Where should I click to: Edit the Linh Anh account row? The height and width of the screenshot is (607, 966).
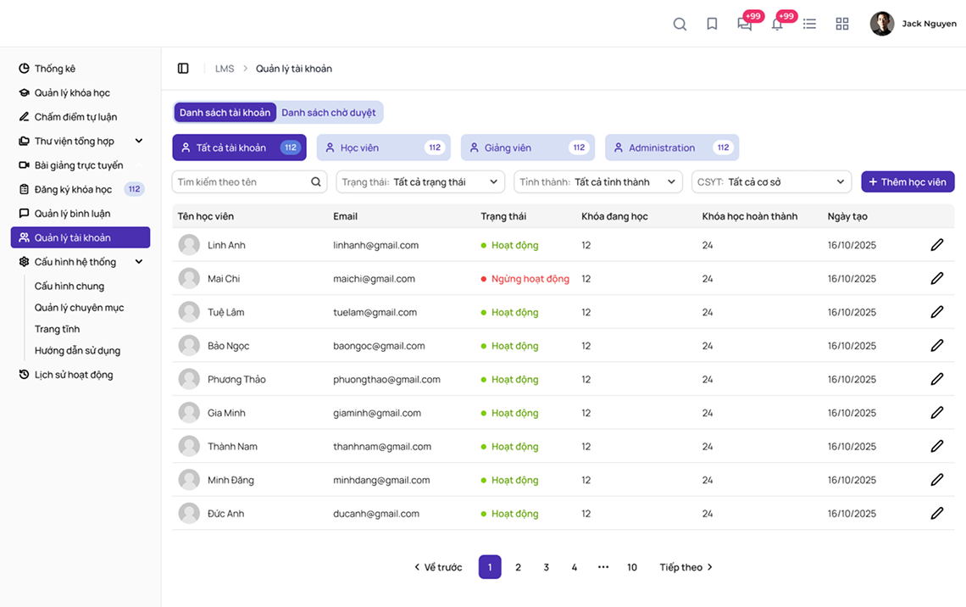tap(936, 245)
